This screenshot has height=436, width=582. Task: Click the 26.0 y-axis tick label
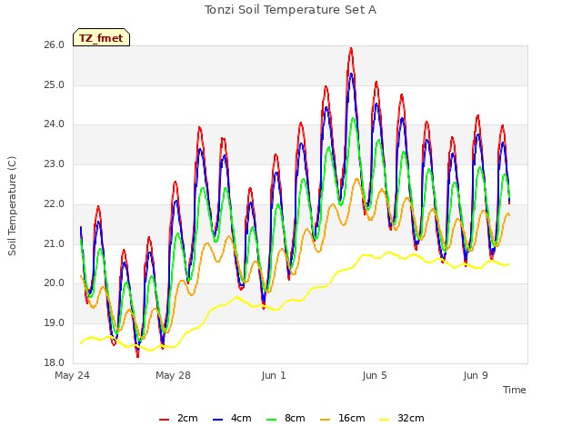[55, 45]
